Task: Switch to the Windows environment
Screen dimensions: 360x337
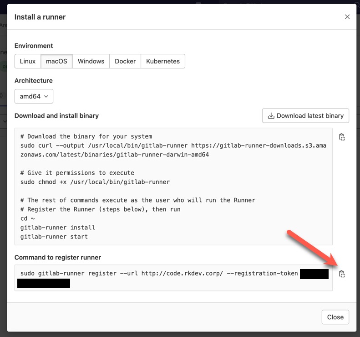Action: click(91, 61)
